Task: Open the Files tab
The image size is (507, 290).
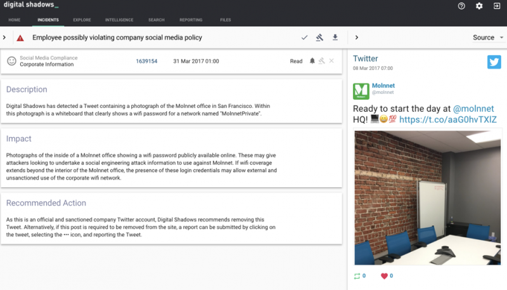Action: pos(226,20)
